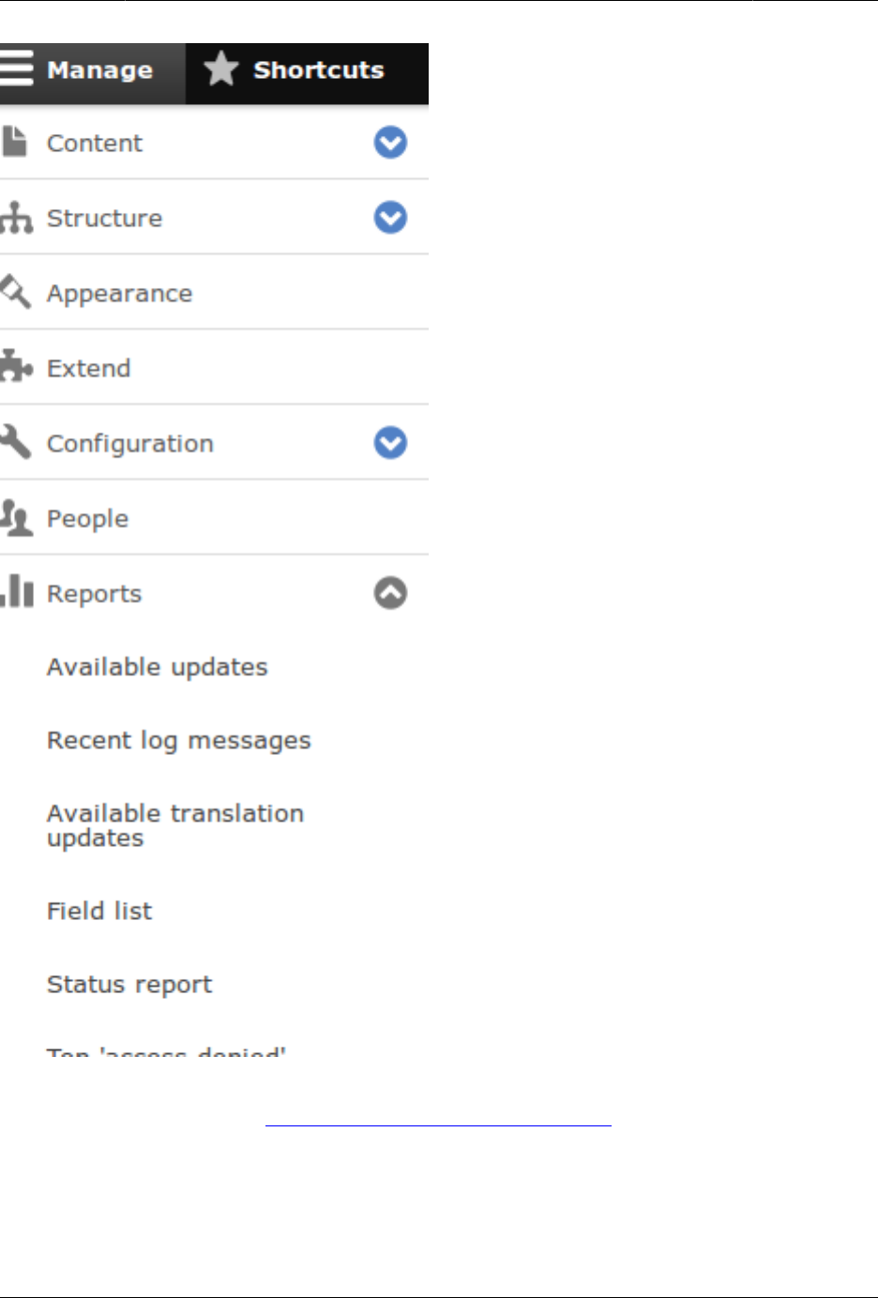Collapse the Reports submenu arrow

390,593
